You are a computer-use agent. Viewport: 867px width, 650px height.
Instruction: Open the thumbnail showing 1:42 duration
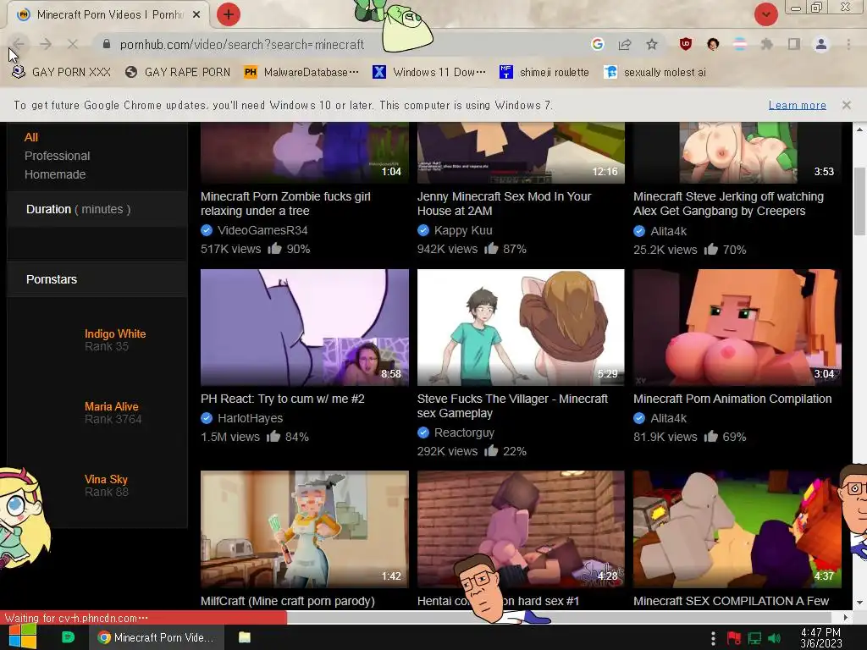(305, 529)
